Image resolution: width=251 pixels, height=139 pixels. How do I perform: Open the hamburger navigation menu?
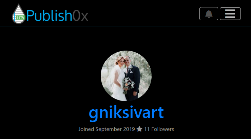pos(230,14)
